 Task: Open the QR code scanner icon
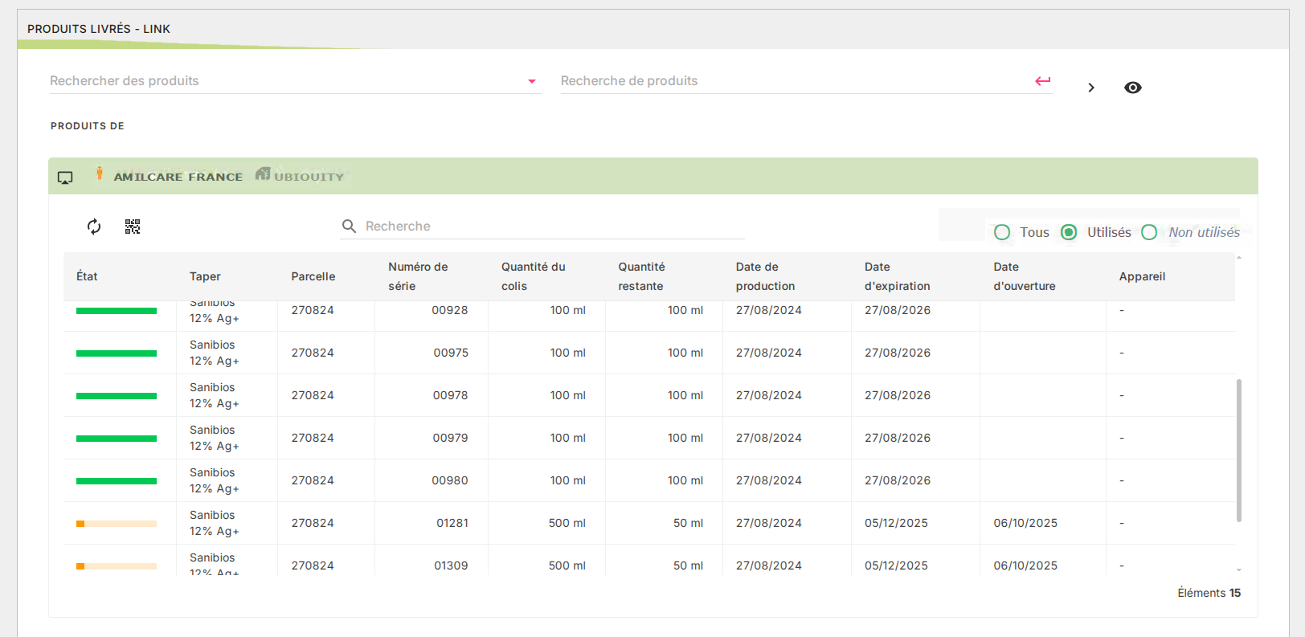pyautogui.click(x=133, y=227)
